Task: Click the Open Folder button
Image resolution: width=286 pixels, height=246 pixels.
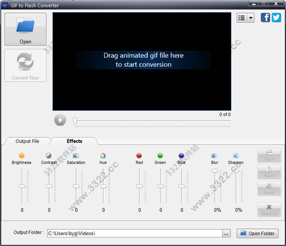Action: coord(257,234)
